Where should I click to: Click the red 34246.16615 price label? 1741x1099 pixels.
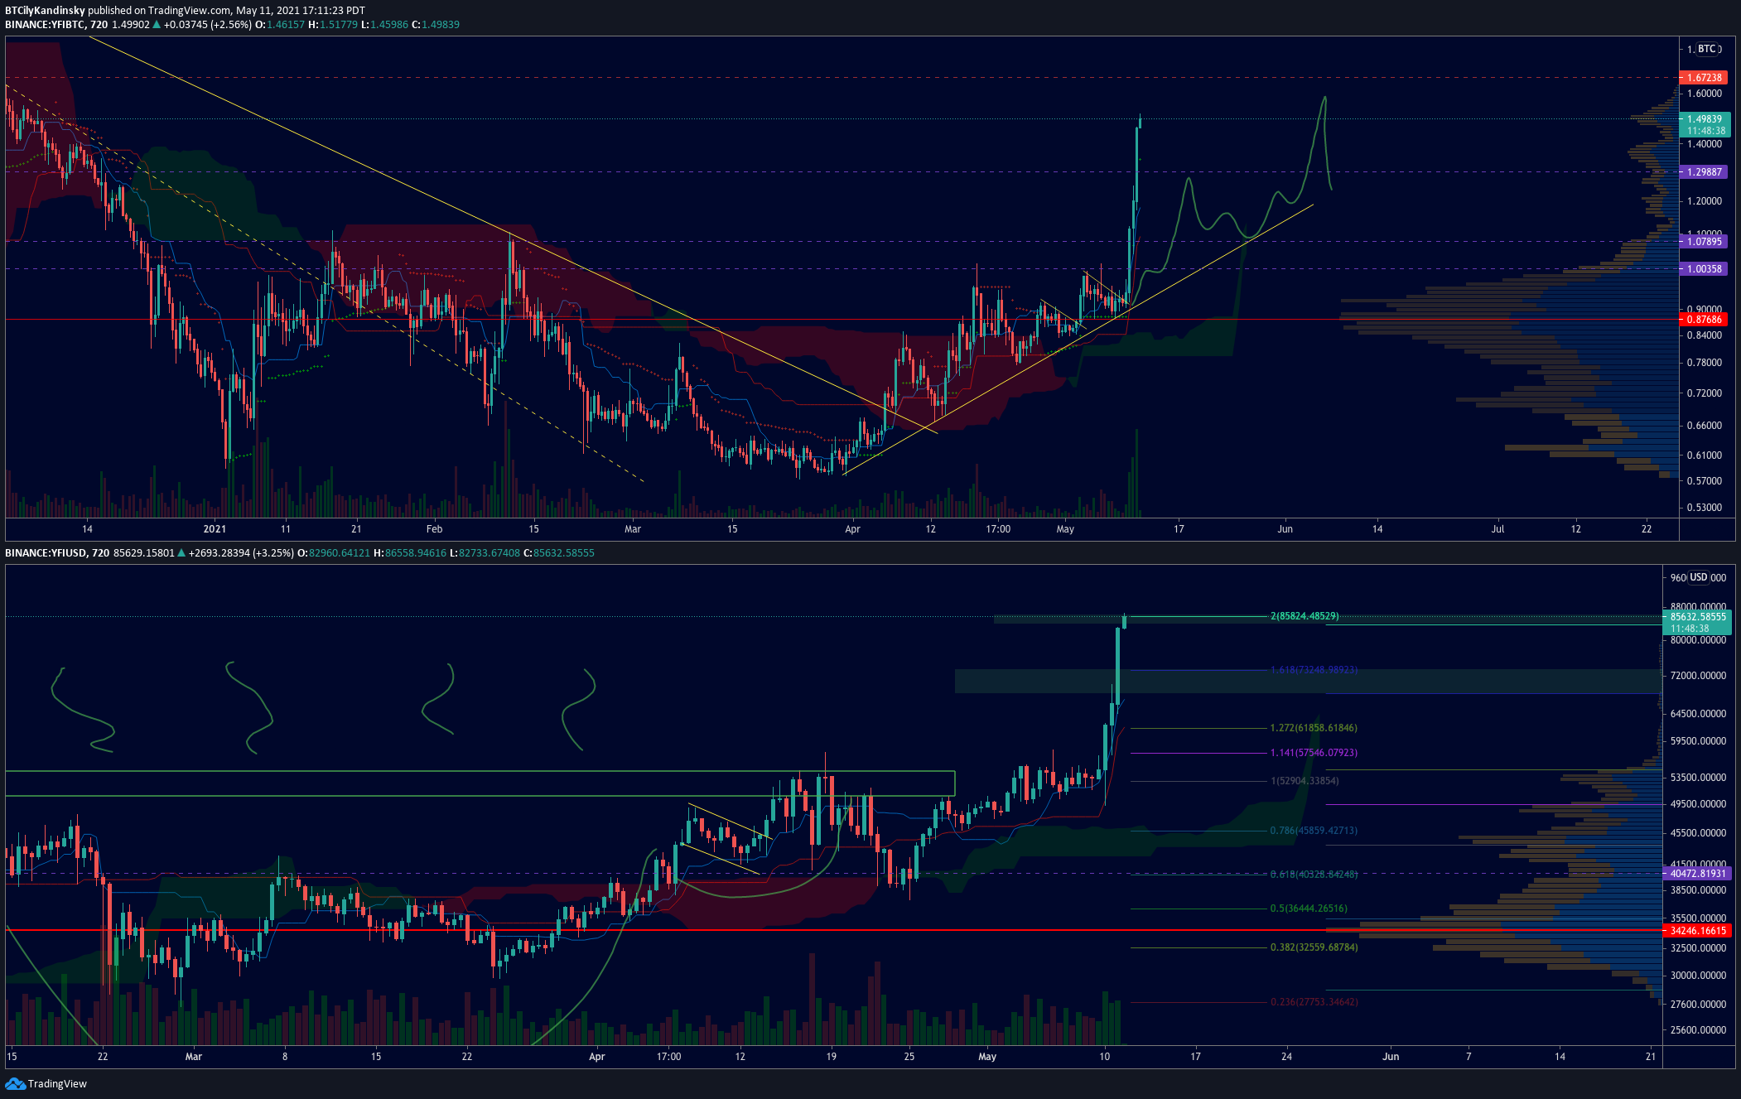click(1697, 931)
